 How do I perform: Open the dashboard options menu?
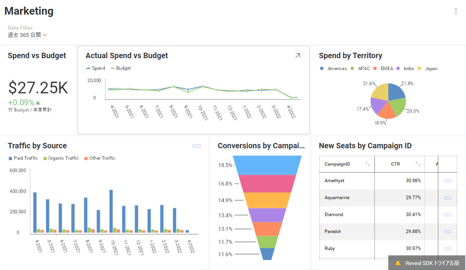[x=456, y=11]
